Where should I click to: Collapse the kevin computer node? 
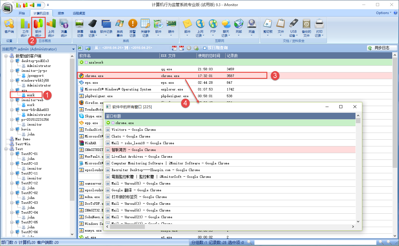pyautogui.click(x=12, y=129)
